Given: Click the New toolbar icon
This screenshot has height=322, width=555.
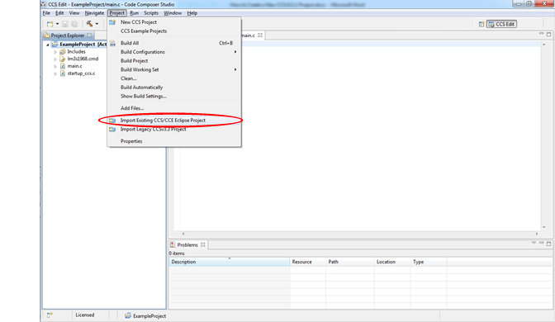Looking at the screenshot, I should coord(50,24).
